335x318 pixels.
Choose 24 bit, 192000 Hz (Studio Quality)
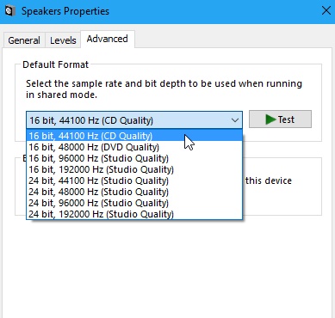pyautogui.click(x=134, y=214)
